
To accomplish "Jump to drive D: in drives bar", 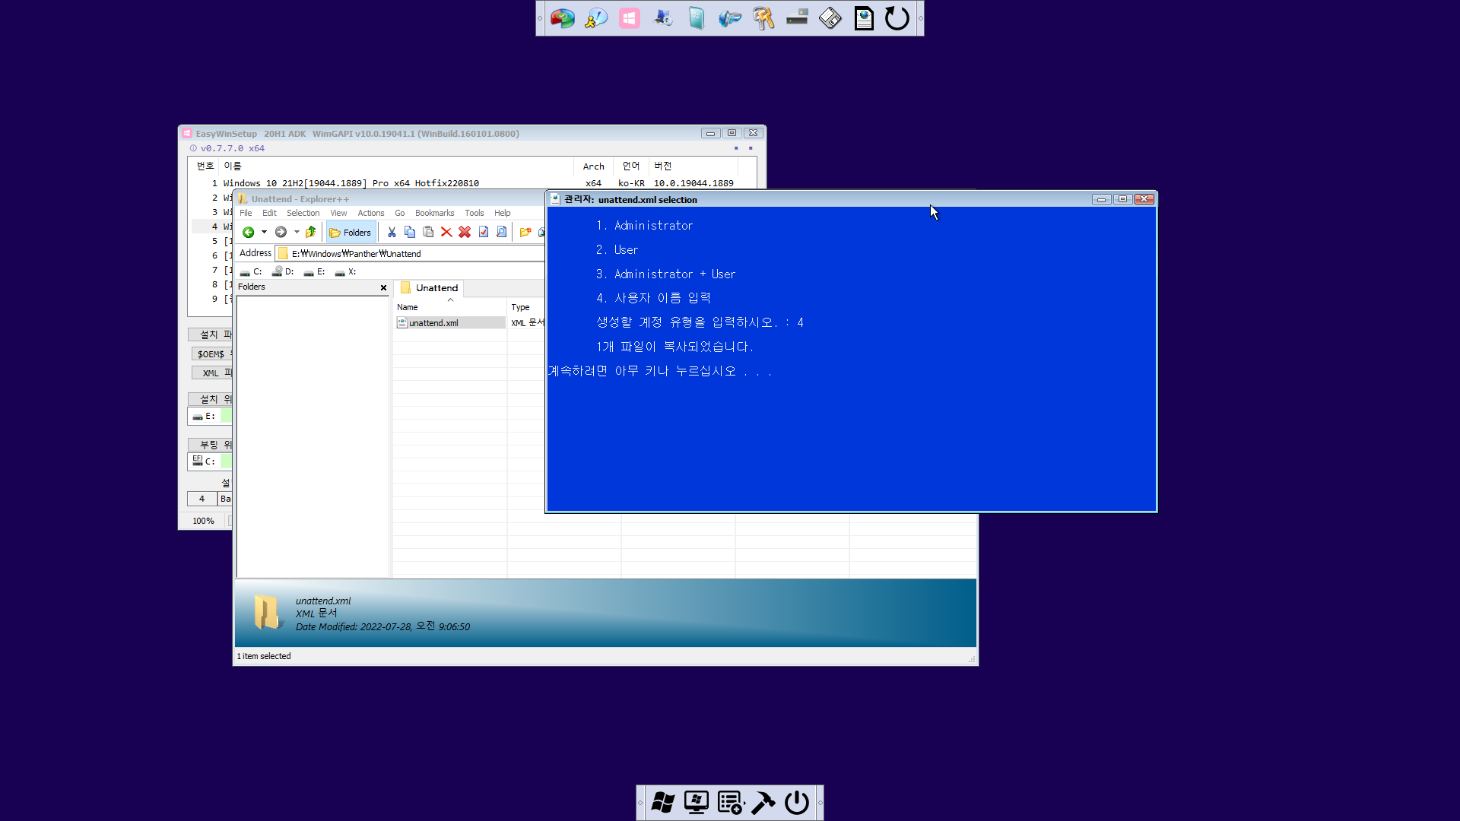I will click(283, 272).
